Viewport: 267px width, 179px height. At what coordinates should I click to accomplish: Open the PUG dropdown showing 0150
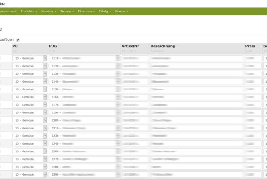click(84, 89)
